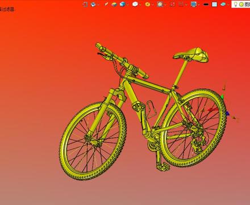
Task: Click the yellow round icon in toolbar
Action: pos(148,4)
